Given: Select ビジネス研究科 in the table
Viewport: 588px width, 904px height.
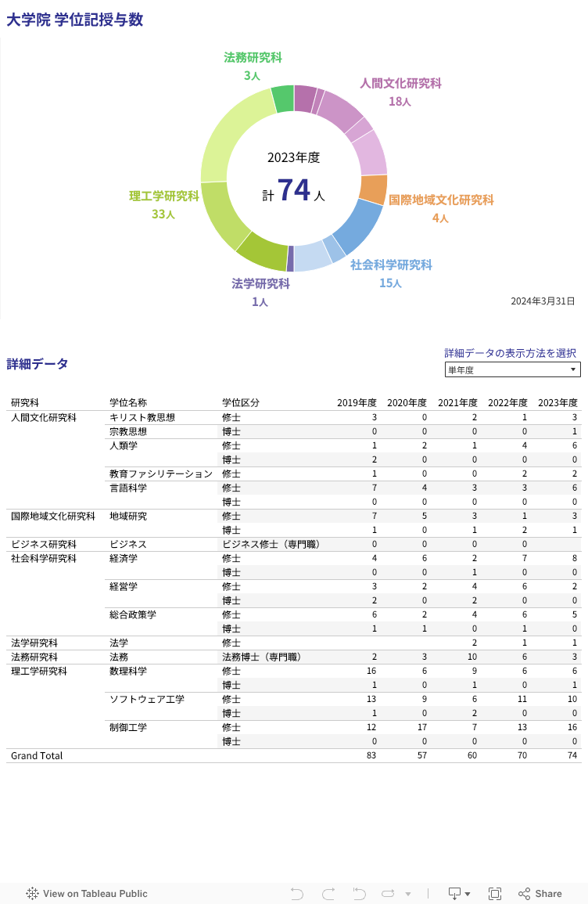Looking at the screenshot, I should pos(44,544).
